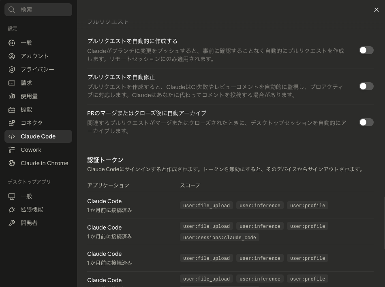Toggle プルリクエストを自動的に作成する switch
385x287 pixels.
366,50
